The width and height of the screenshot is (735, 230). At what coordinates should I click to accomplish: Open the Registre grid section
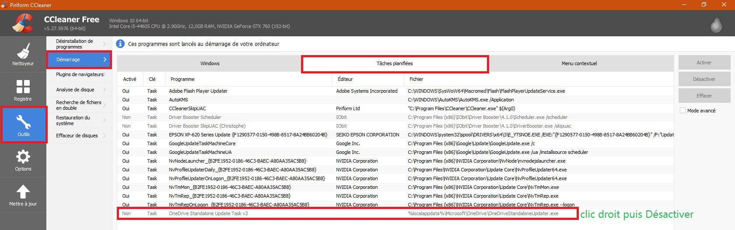tap(23, 90)
